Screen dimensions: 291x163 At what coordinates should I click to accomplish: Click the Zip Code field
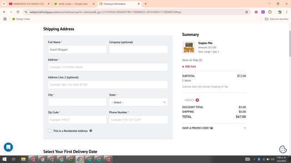(77, 120)
